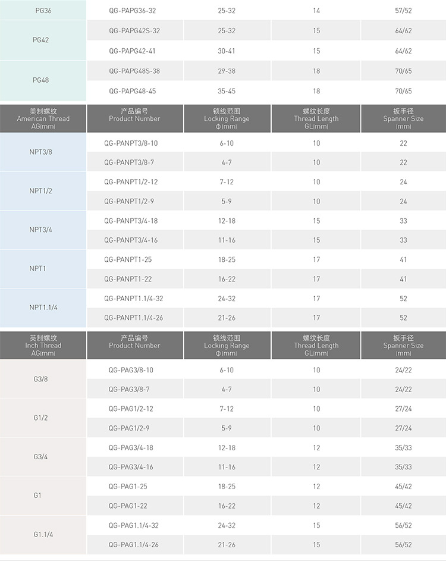Click the Inch Thread header cell
Screen dimensions: 446x561
tap(43, 345)
